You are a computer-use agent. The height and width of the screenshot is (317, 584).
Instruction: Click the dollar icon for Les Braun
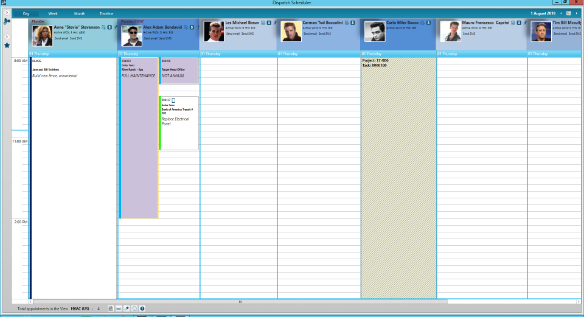coord(269,23)
